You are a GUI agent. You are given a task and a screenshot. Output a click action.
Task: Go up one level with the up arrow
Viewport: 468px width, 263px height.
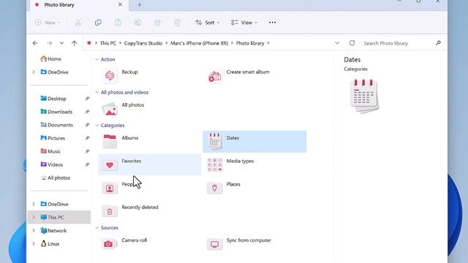[75, 43]
